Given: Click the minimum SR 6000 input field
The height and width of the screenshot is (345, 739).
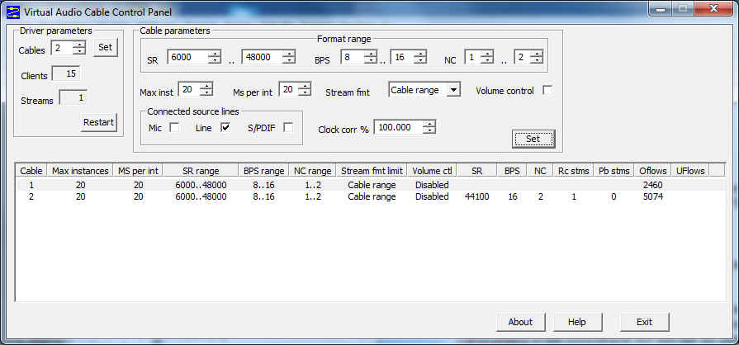Looking at the screenshot, I should tap(188, 57).
